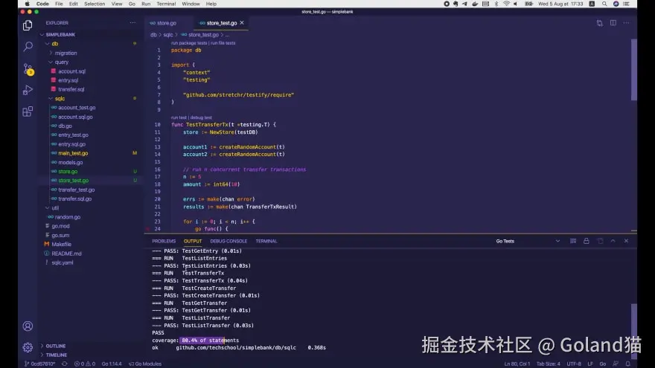This screenshot has height=368, width=655.
Task: Split the editor to the right
Action: click(x=613, y=23)
